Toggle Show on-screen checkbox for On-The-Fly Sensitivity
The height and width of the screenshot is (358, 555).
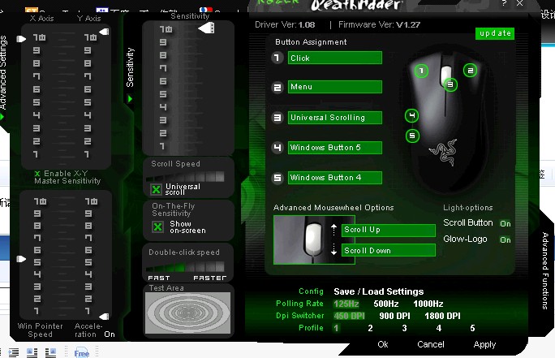pyautogui.click(x=157, y=226)
